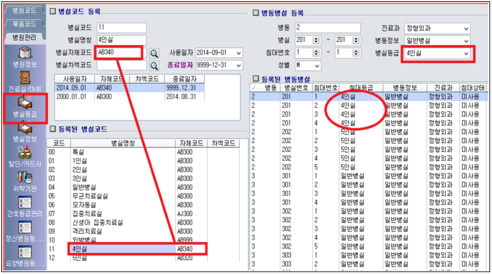Open the 병실정보 sidebar icon
The height and width of the screenshot is (274, 492).
pyautogui.click(x=22, y=128)
